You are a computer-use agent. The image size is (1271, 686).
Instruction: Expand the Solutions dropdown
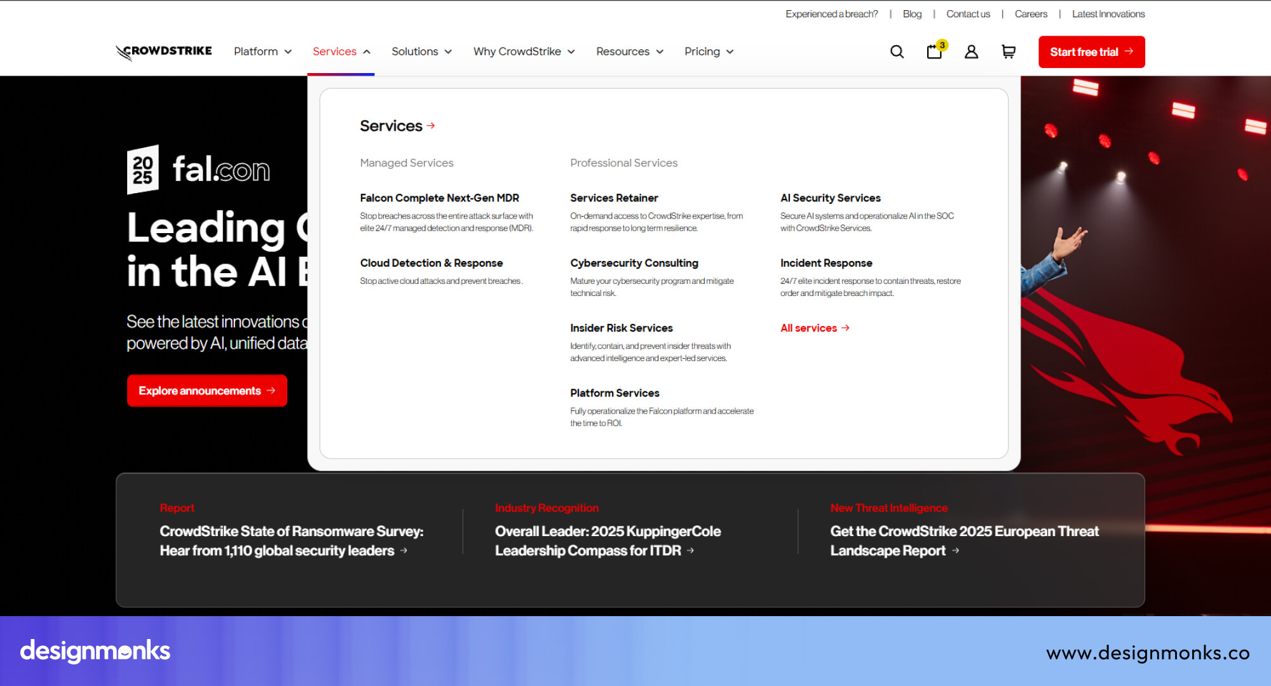tap(421, 51)
